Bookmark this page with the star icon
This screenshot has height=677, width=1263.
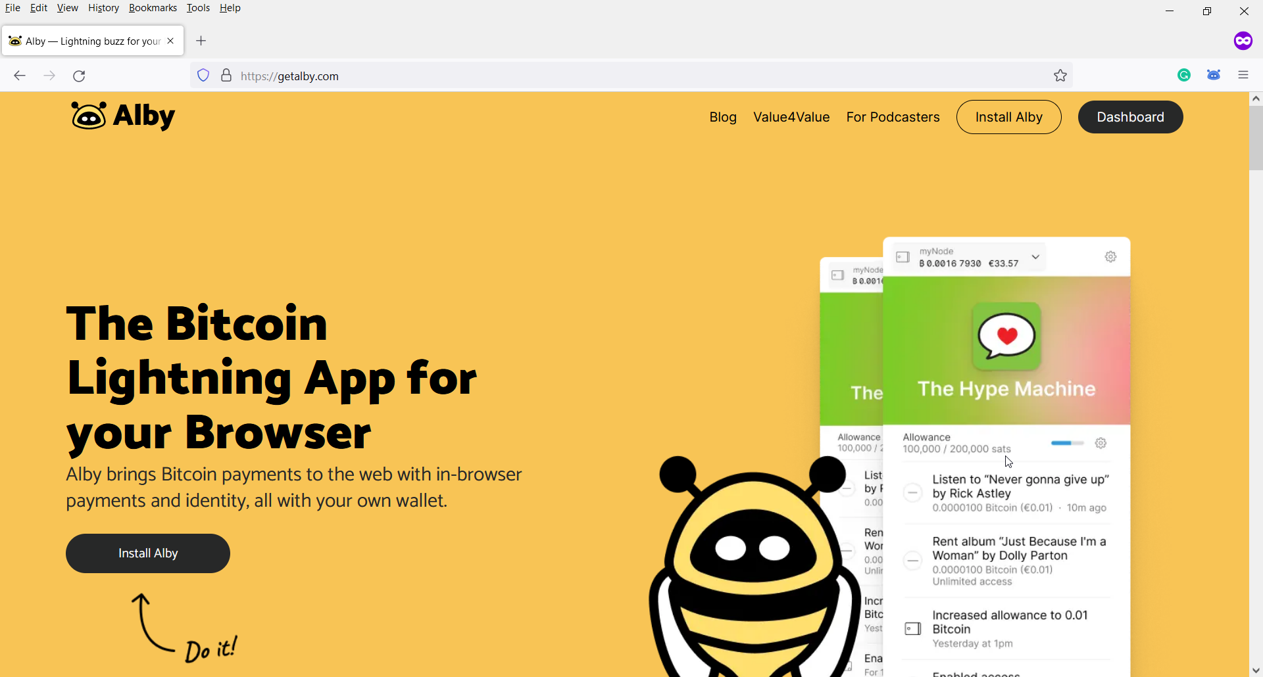[x=1060, y=76]
